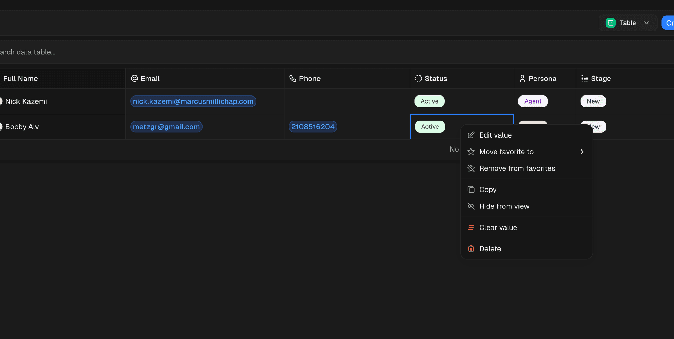Open the Table view dropdown chevron
Viewport: 674px width, 339px height.
coord(647,22)
